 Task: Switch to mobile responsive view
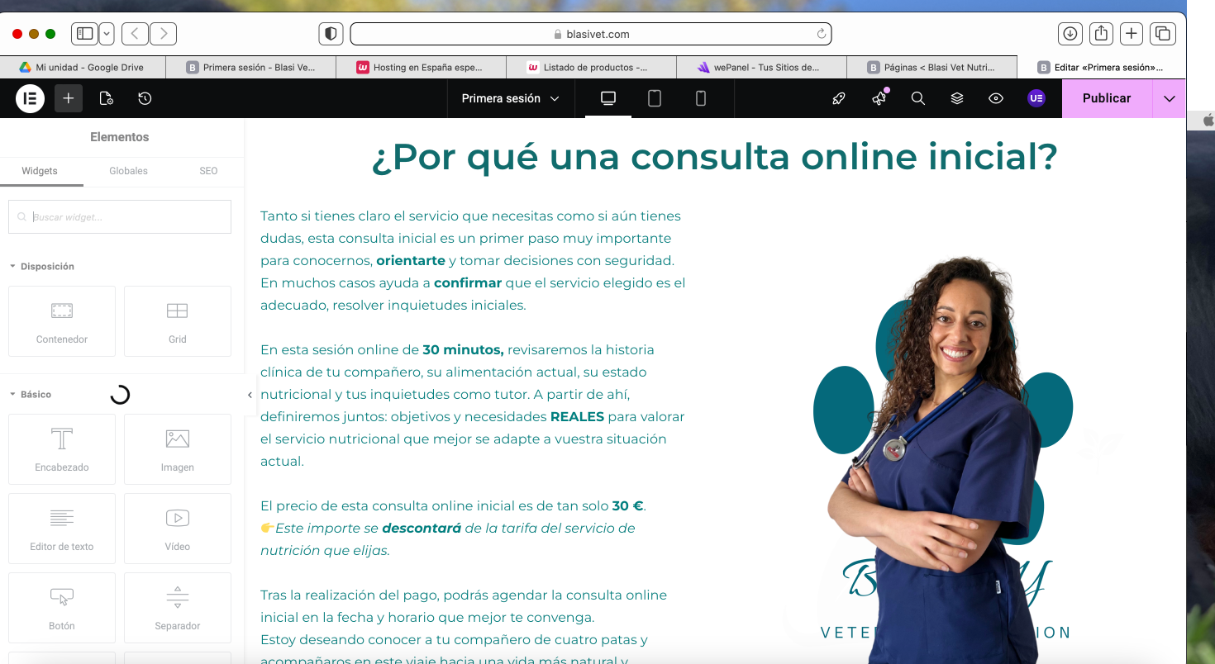tap(701, 98)
